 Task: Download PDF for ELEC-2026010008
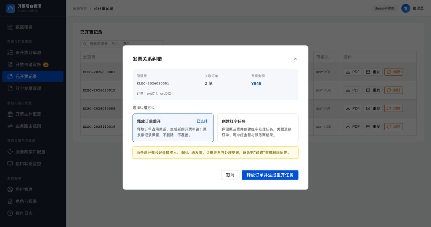click(x=353, y=108)
